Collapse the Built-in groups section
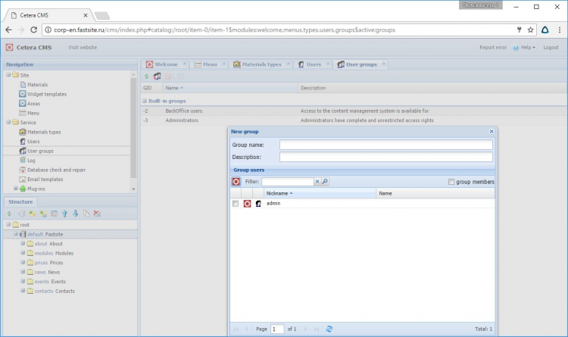The height and width of the screenshot is (337, 568). [145, 101]
